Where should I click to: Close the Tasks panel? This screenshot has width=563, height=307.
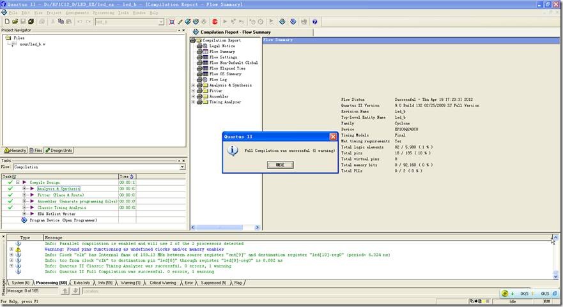pos(183,161)
